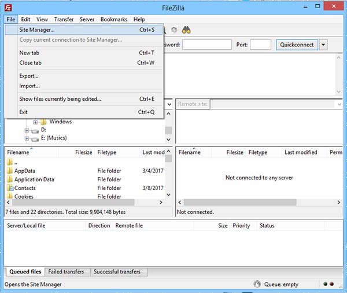
Task: Click the Contacts folder icon
Action: pyautogui.click(x=10, y=188)
